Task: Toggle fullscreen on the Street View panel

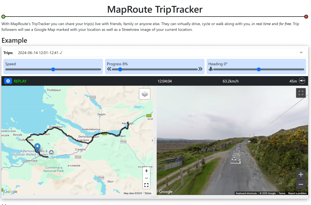Action: [x=301, y=93]
